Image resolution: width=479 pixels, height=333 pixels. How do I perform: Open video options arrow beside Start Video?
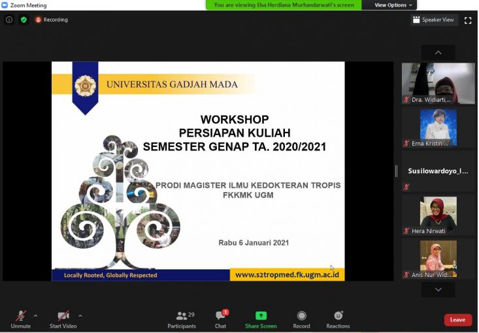click(x=80, y=316)
